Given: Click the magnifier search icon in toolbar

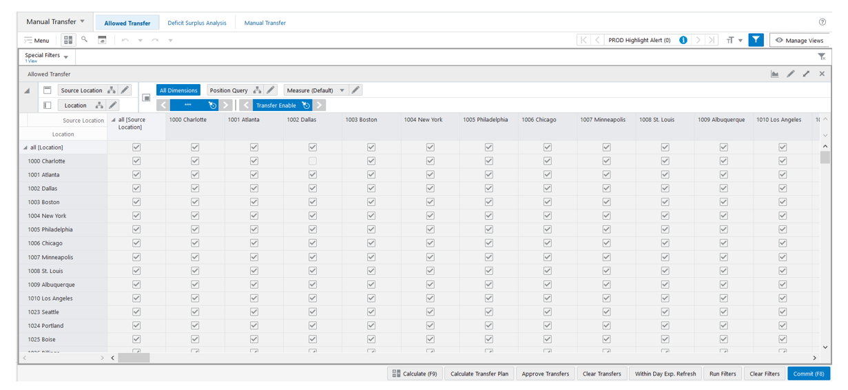Looking at the screenshot, I should pyautogui.click(x=85, y=40).
